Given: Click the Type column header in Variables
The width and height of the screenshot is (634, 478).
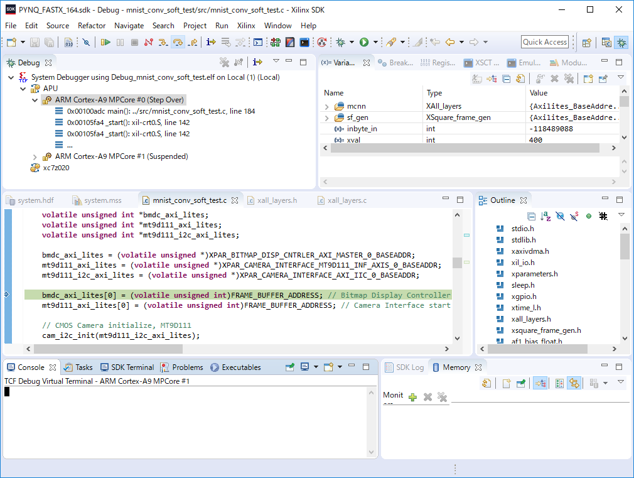Looking at the screenshot, I should point(434,93).
